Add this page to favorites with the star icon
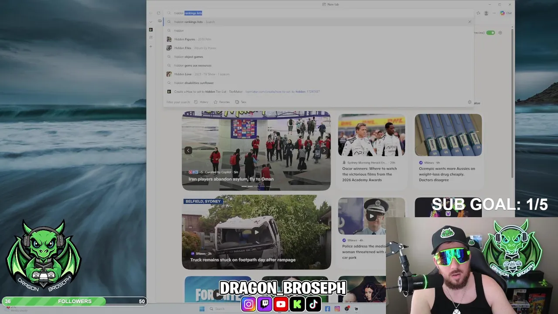This screenshot has height=314, width=558. pos(478,13)
